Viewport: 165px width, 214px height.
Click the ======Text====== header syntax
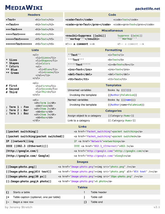pyautogui.click(x=19, y=44)
